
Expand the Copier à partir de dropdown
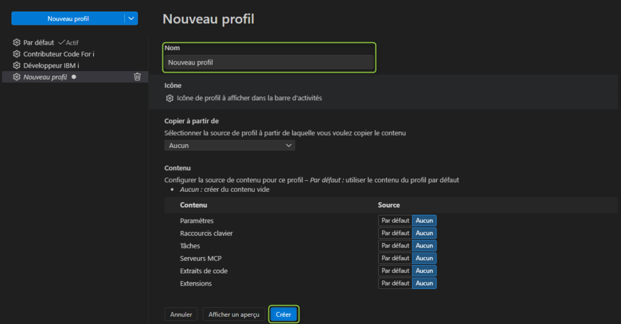point(230,145)
